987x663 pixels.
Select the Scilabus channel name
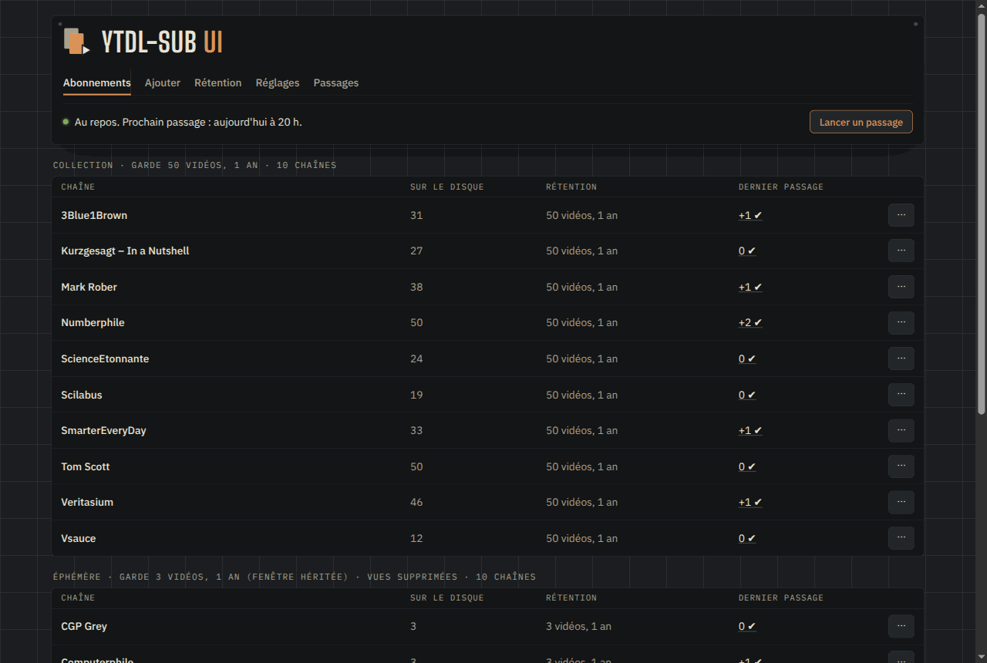(82, 395)
